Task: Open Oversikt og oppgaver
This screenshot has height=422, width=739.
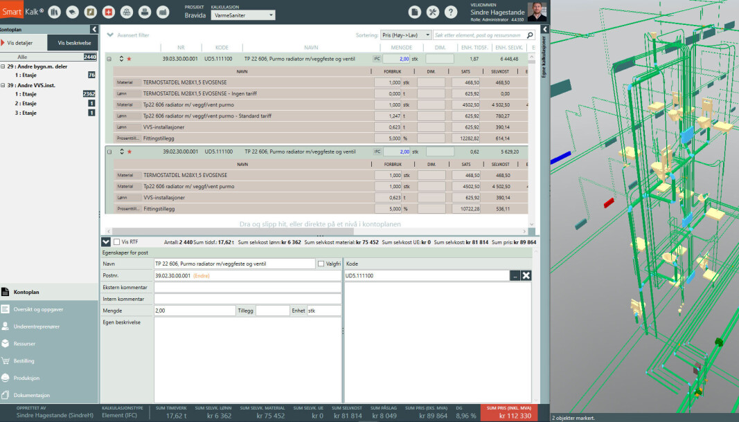Action: (49, 309)
